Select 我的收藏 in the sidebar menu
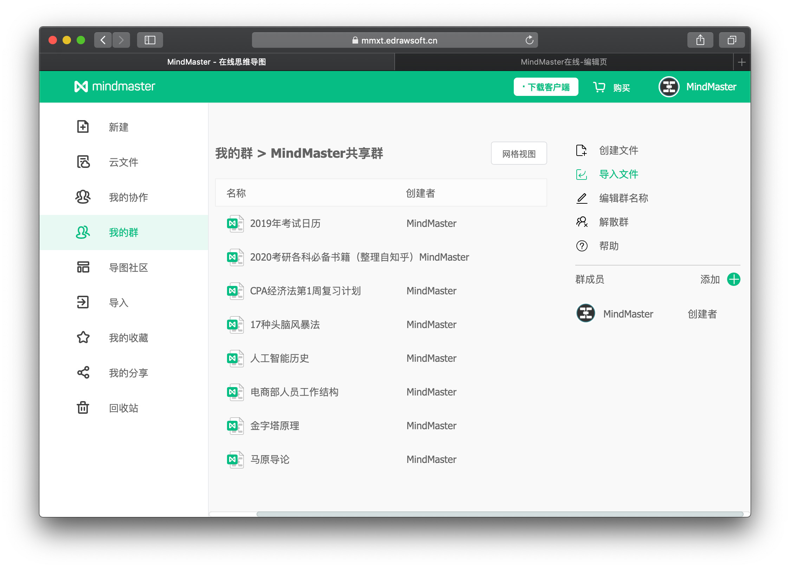 click(124, 338)
